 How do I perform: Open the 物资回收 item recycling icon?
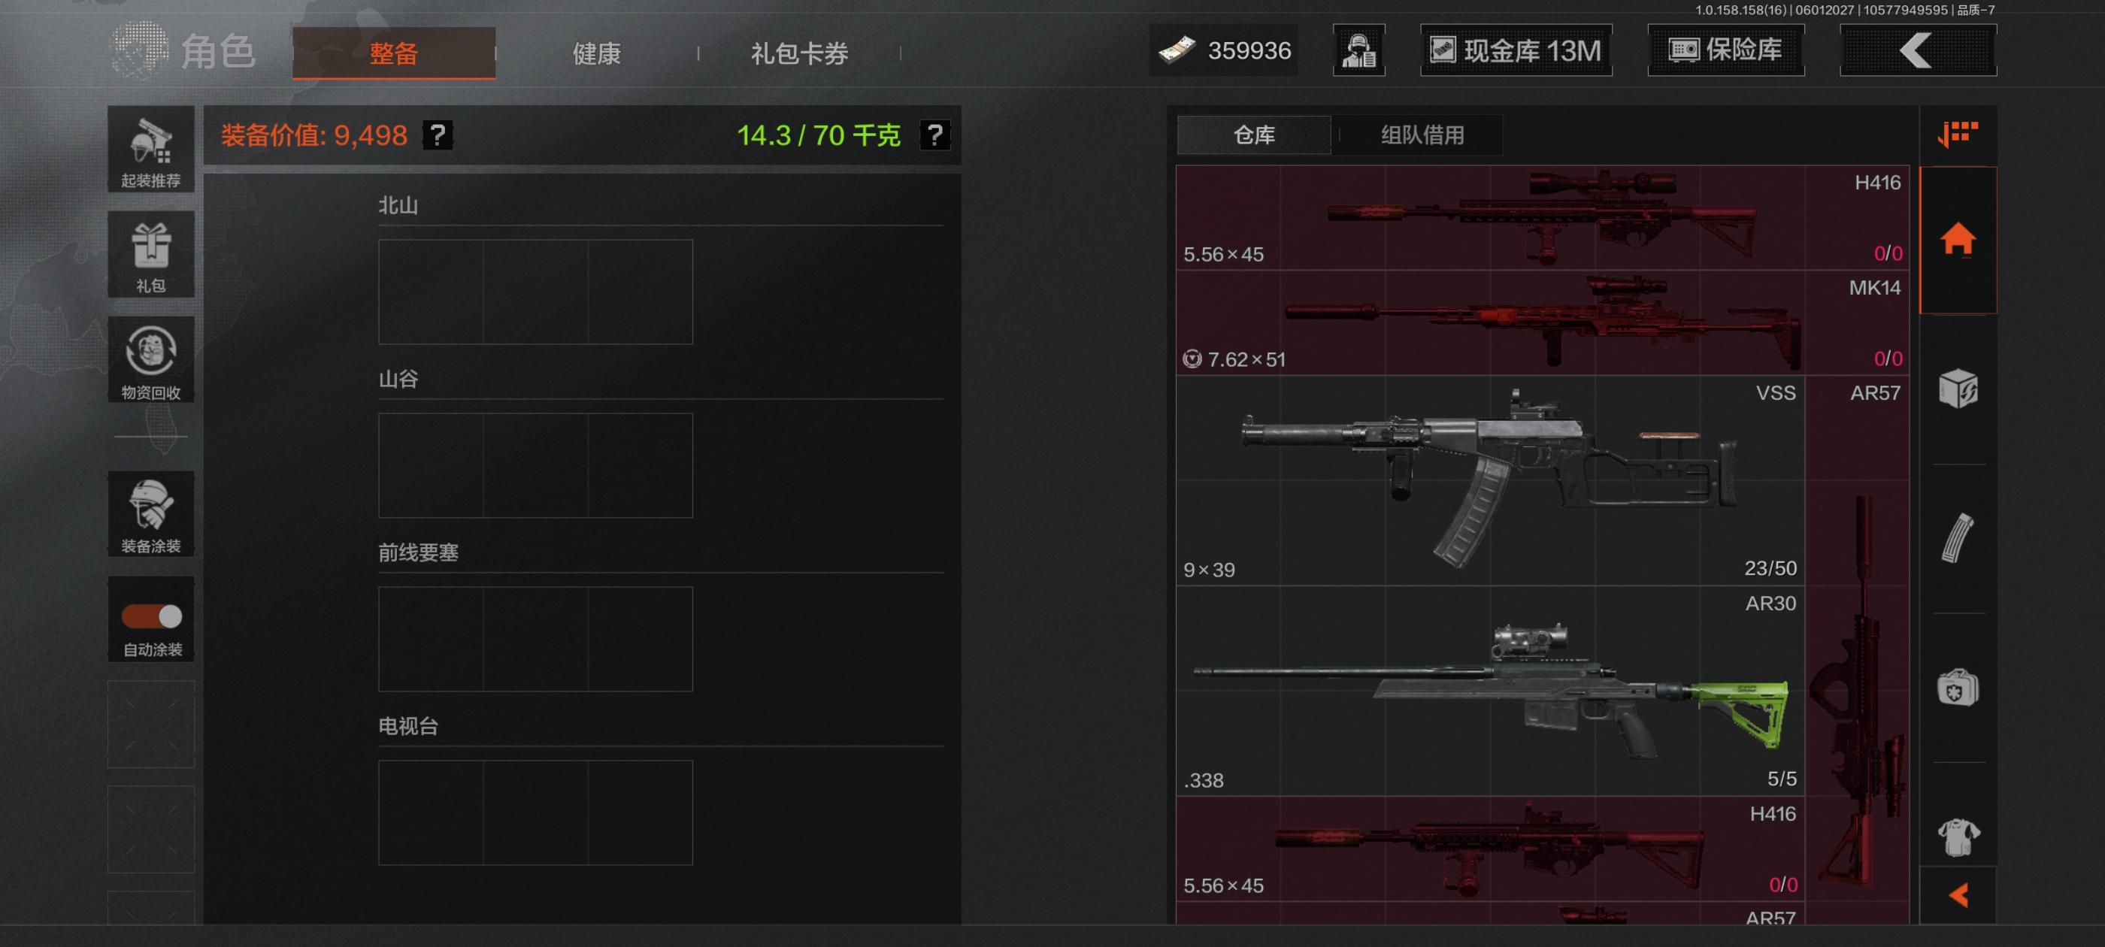(x=151, y=359)
